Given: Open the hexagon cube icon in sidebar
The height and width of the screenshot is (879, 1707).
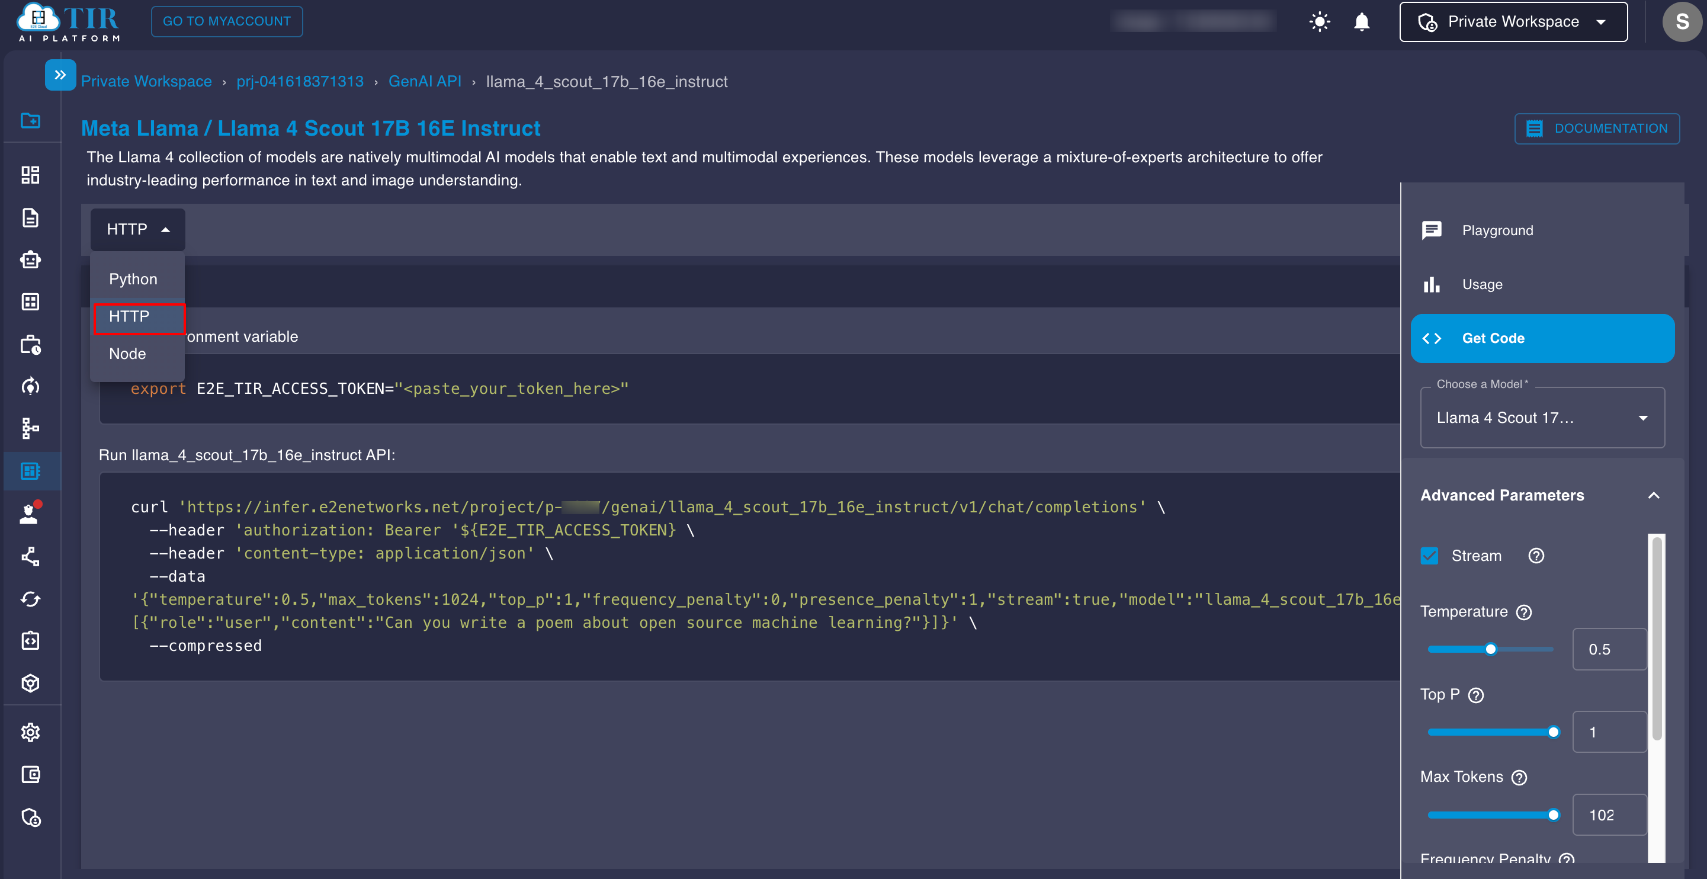Looking at the screenshot, I should coord(30,683).
